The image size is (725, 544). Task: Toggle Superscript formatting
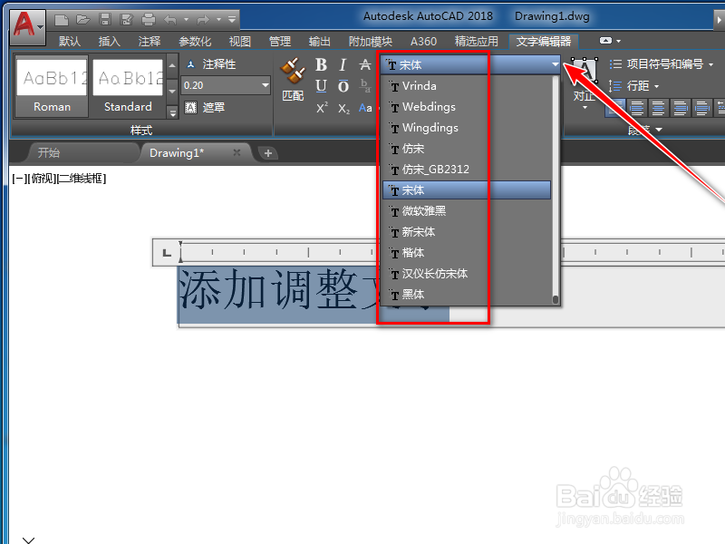click(x=322, y=108)
